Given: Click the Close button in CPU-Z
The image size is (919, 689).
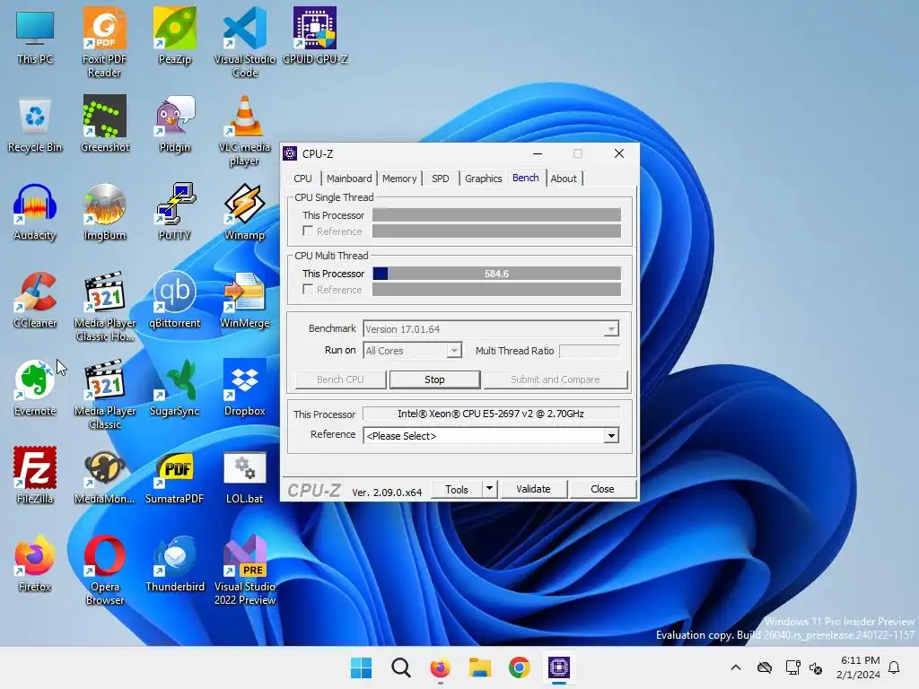Looking at the screenshot, I should [602, 489].
